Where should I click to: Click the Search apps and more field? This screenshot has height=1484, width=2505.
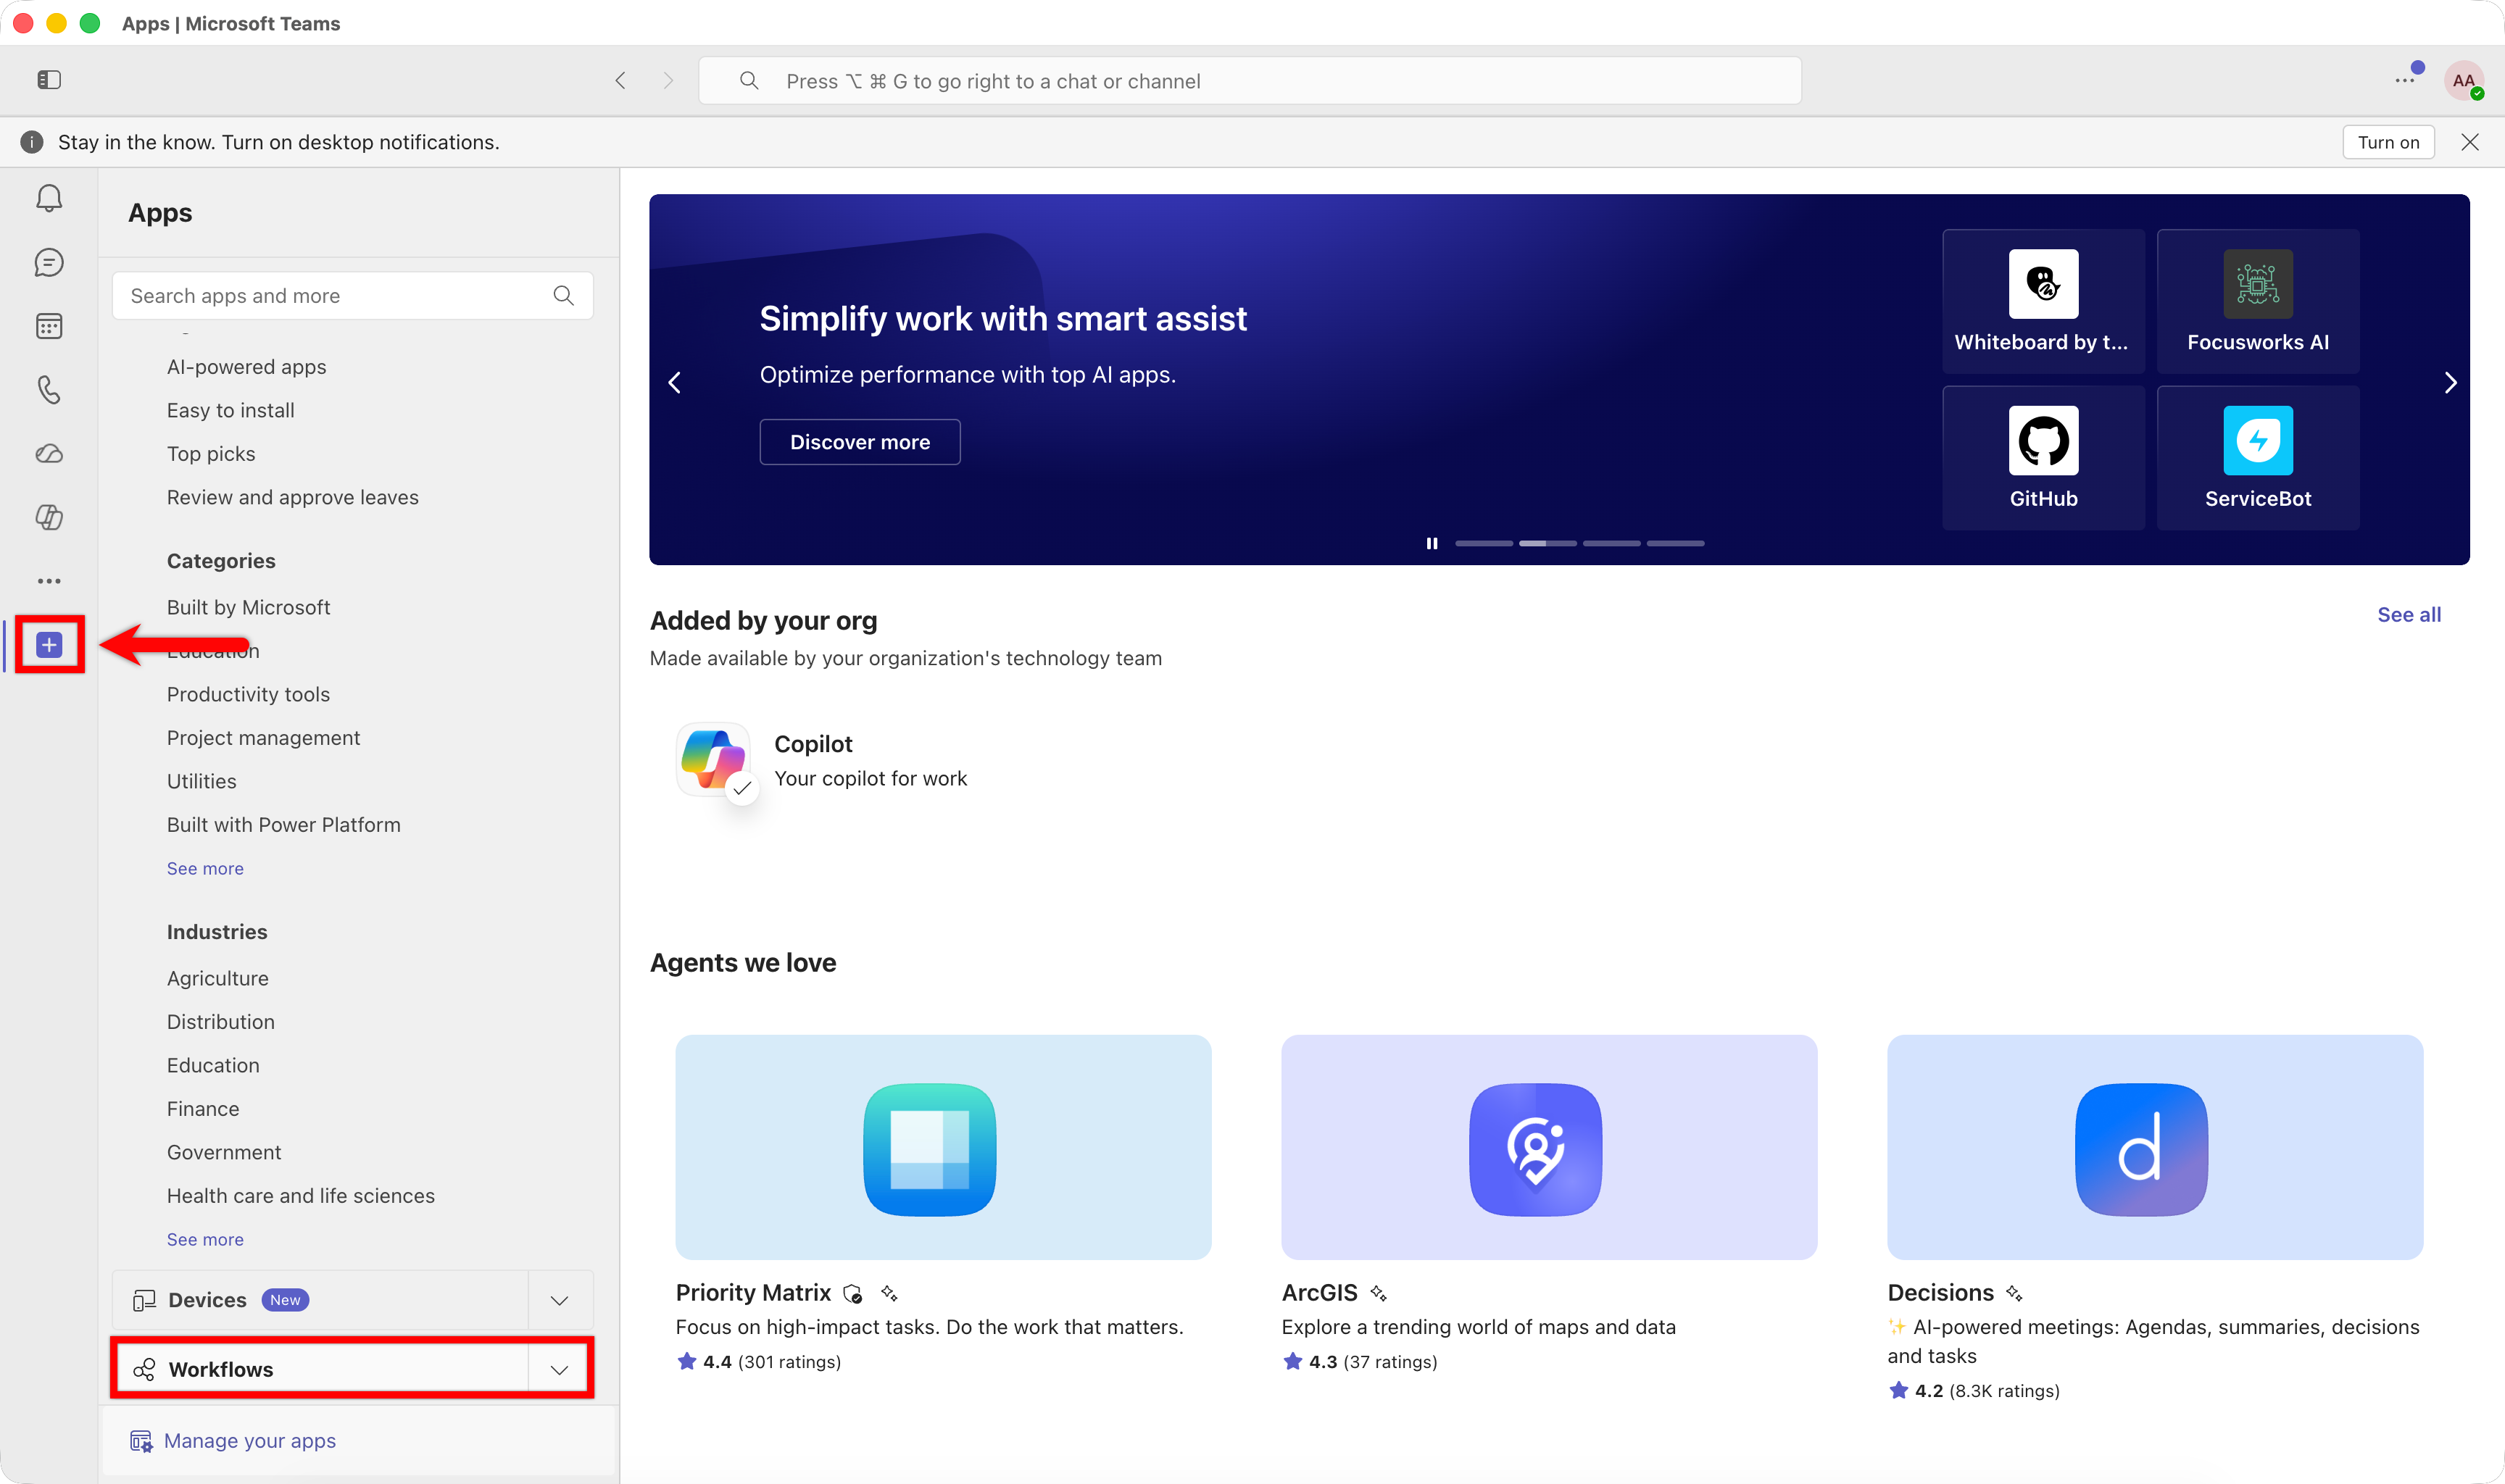[353, 296]
